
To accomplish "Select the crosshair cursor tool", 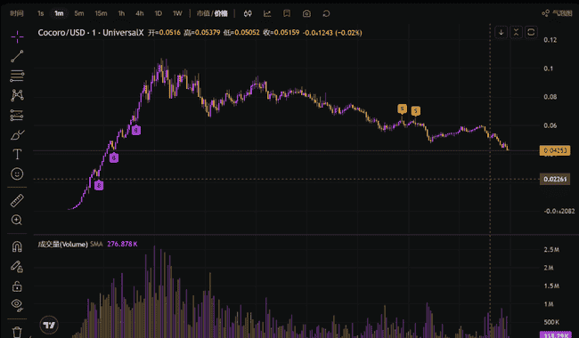I will (x=17, y=36).
